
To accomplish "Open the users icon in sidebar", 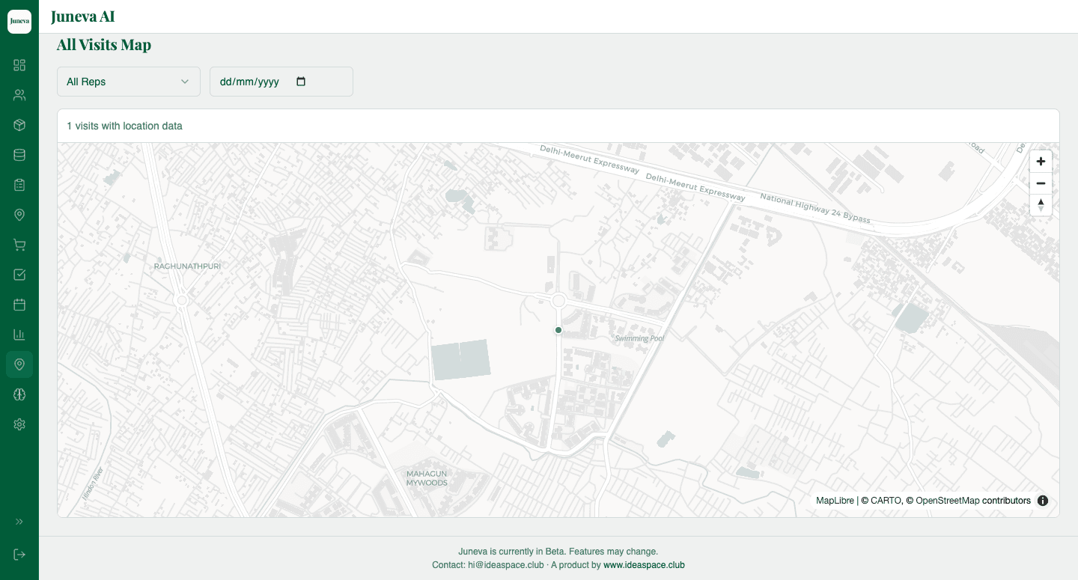I will 19,95.
